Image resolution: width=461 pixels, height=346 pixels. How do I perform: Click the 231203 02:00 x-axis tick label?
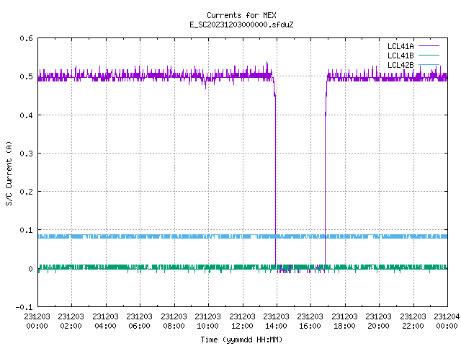click(x=71, y=321)
